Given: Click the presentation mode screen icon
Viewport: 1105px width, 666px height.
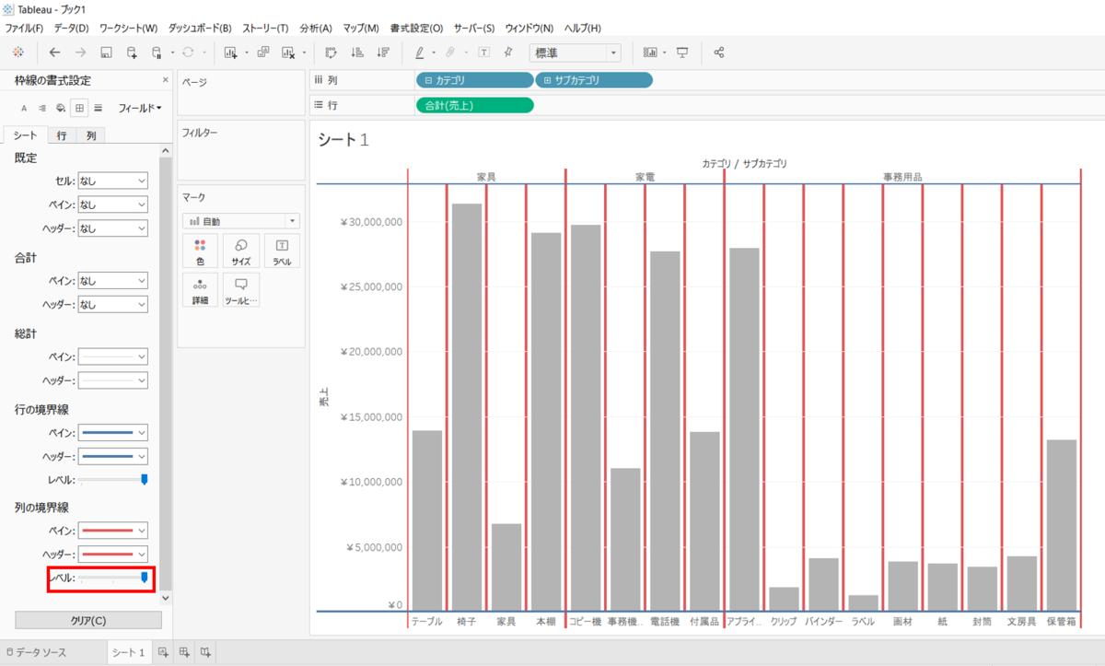Looking at the screenshot, I should 682,53.
